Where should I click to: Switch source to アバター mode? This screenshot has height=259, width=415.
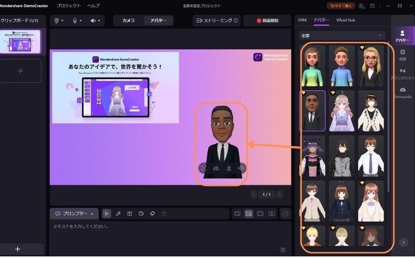tap(158, 20)
